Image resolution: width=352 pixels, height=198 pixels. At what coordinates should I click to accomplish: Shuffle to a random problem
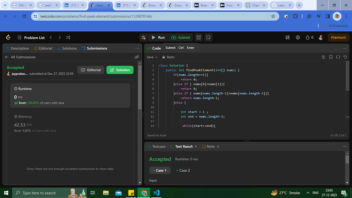coord(68,38)
